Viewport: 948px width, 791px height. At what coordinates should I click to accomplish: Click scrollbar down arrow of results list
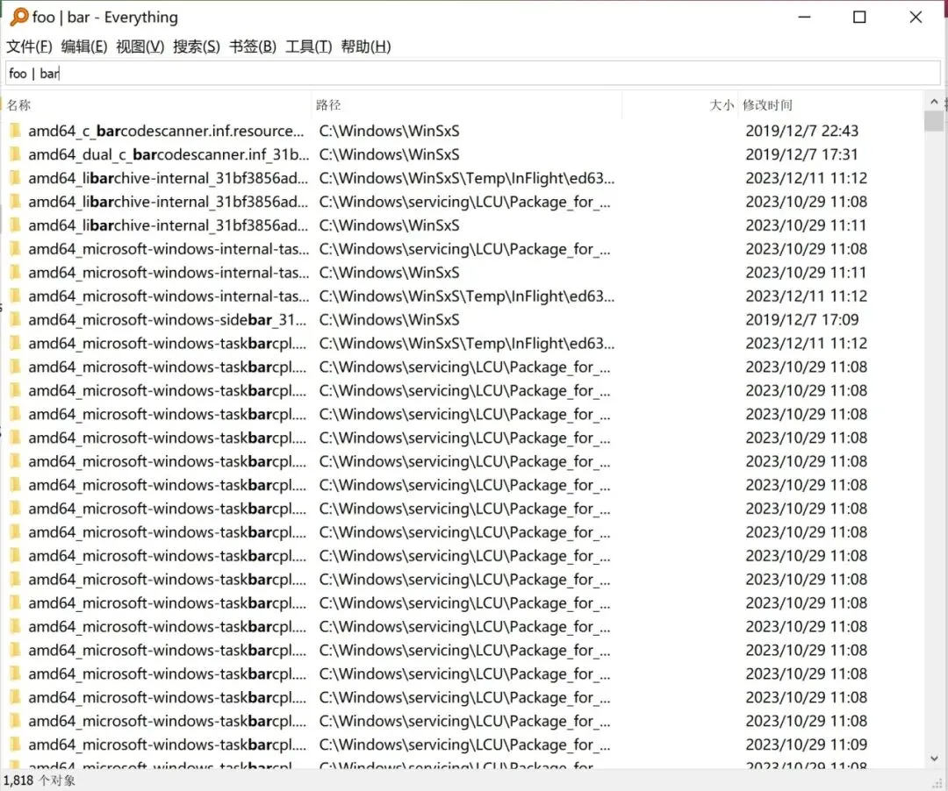[934, 759]
